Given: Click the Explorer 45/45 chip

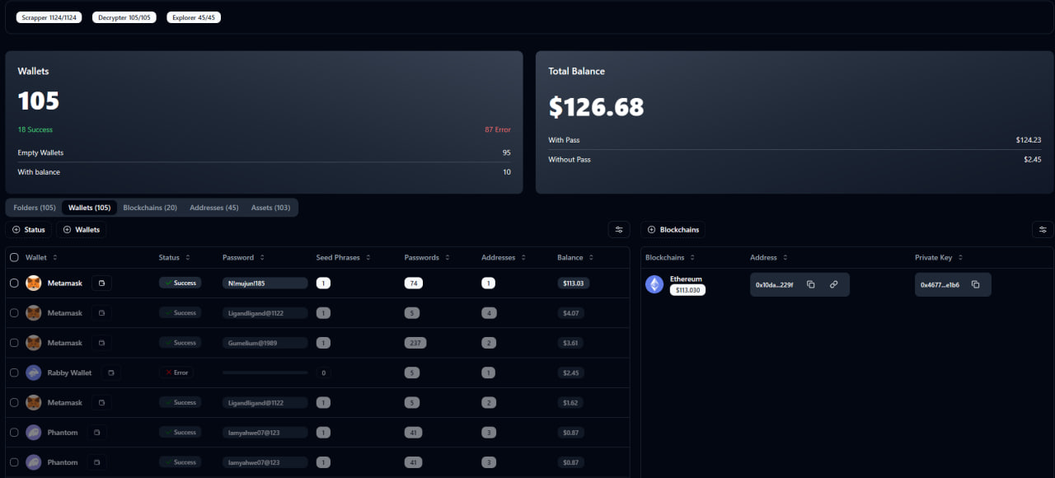Looking at the screenshot, I should 193,17.
